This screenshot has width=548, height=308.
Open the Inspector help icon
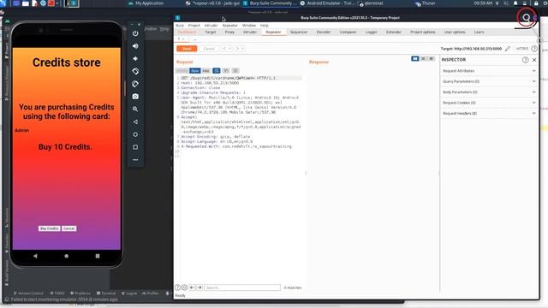click(525, 60)
